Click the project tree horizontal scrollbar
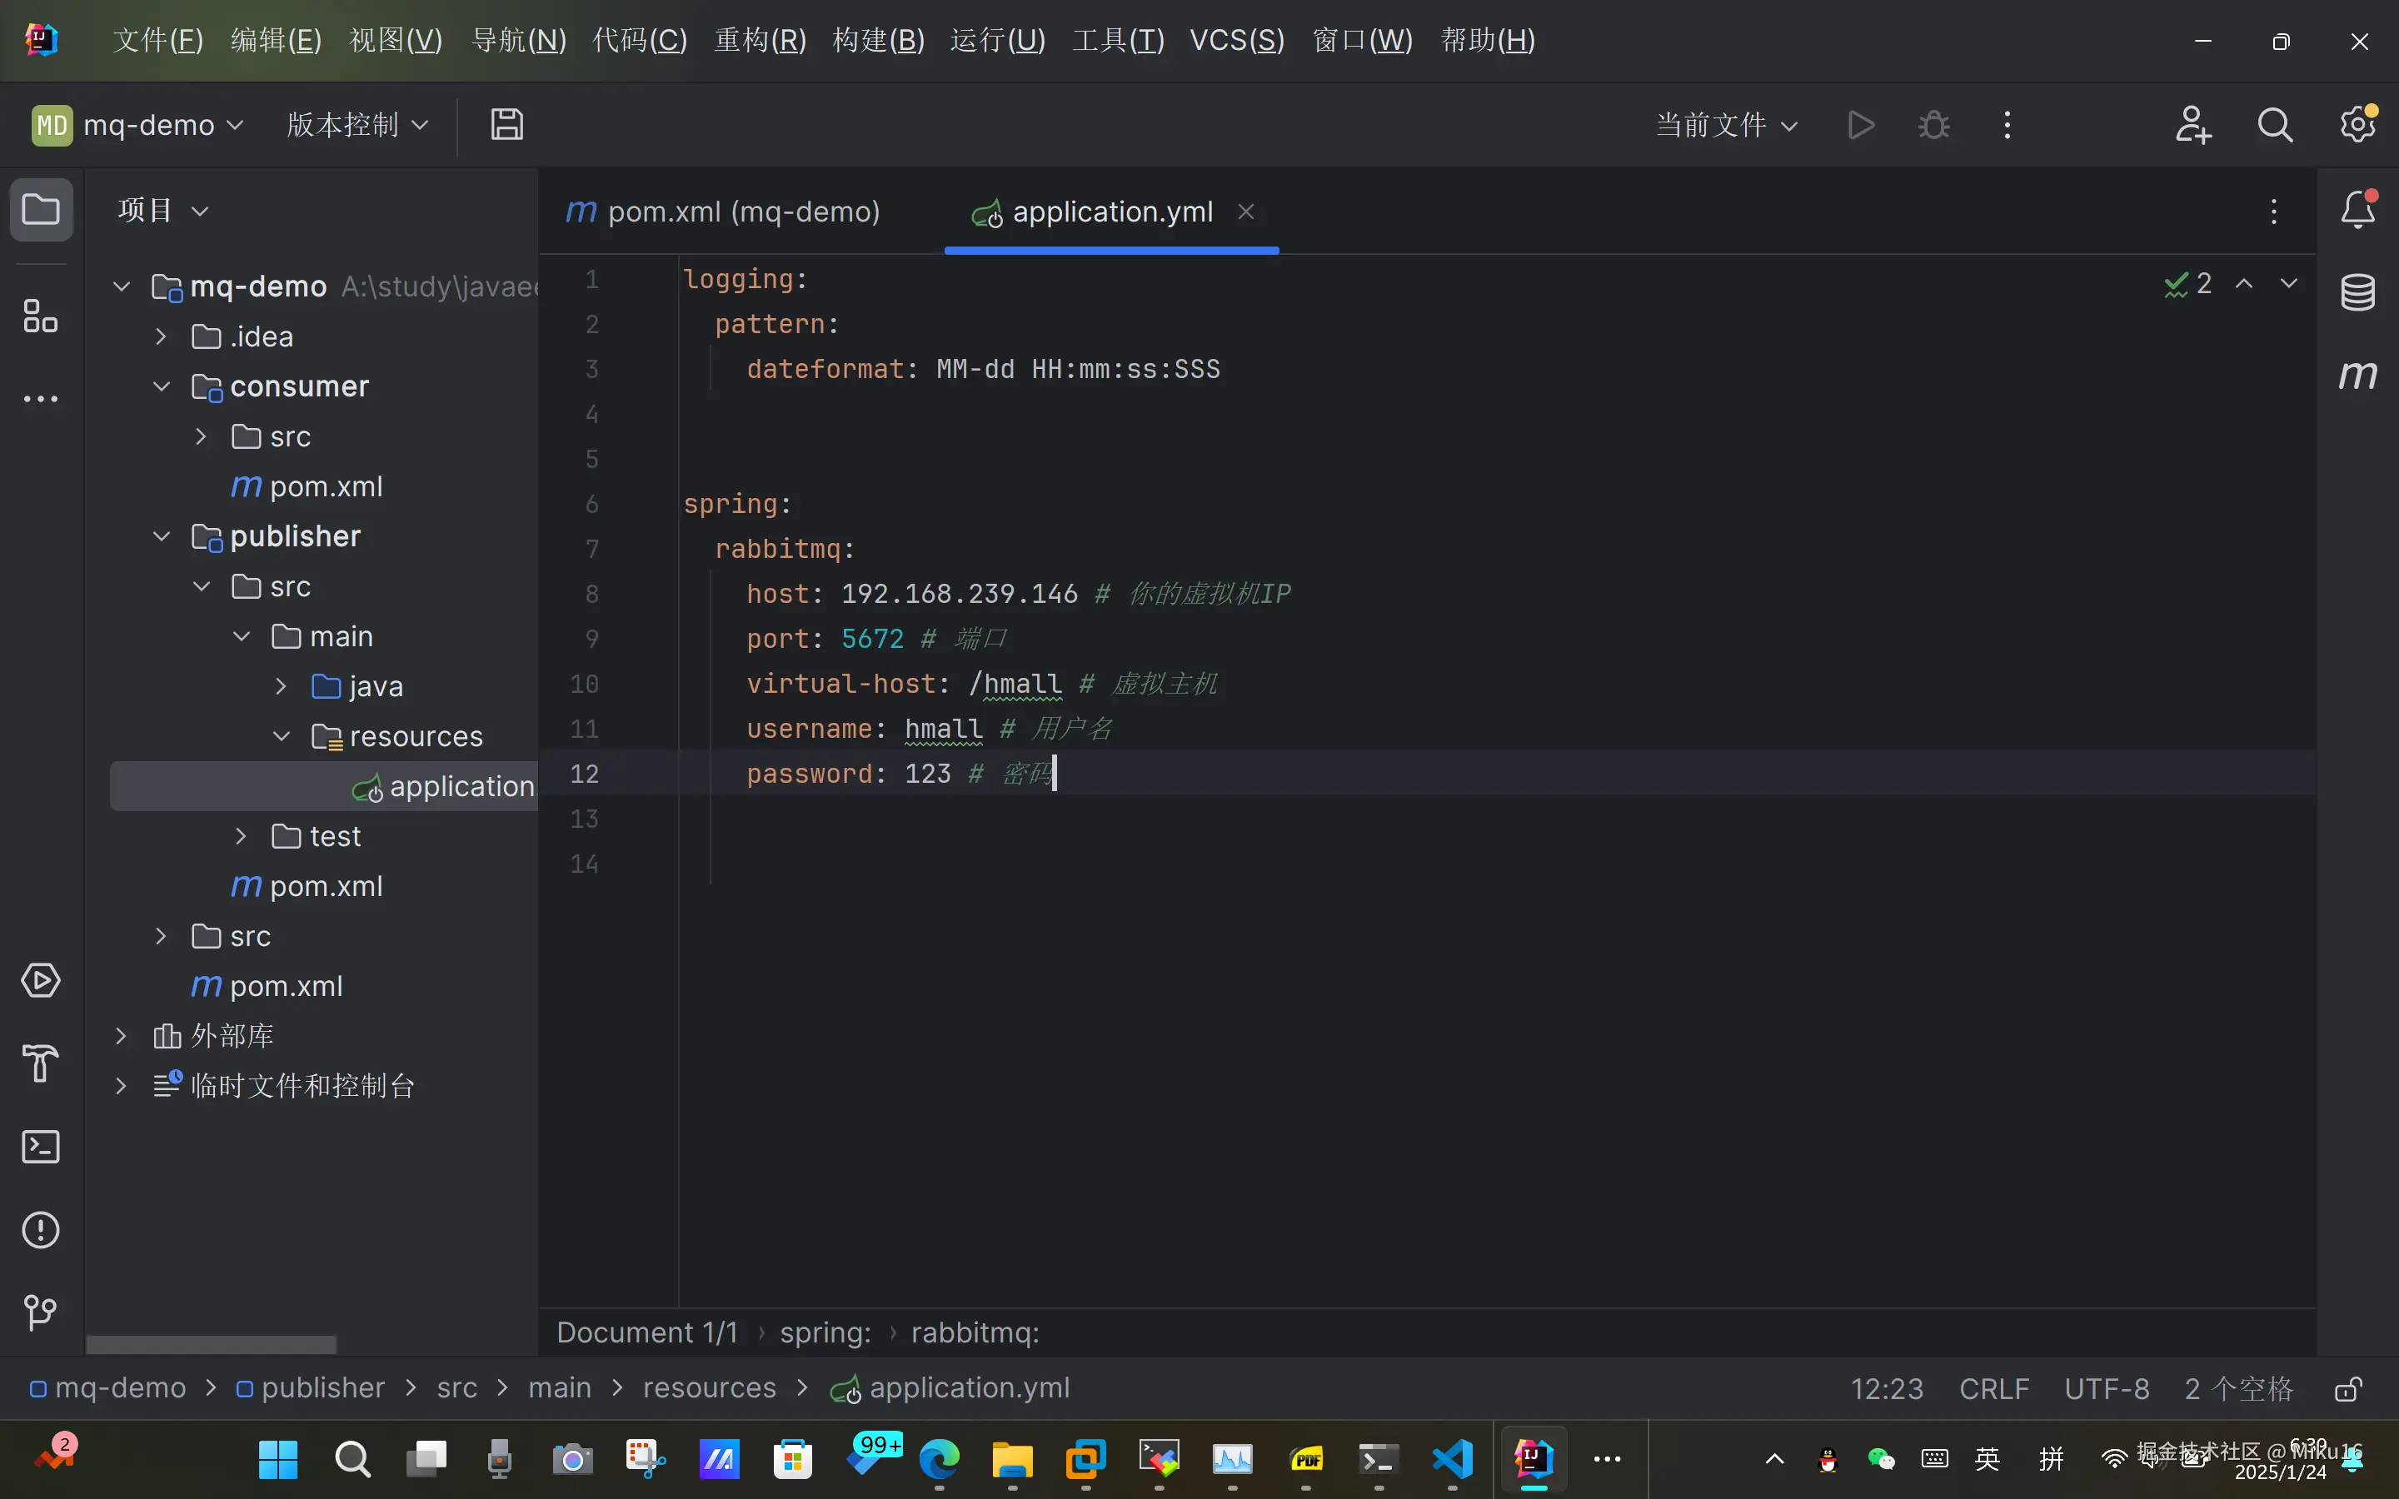This screenshot has height=1499, width=2399. pyautogui.click(x=211, y=1345)
